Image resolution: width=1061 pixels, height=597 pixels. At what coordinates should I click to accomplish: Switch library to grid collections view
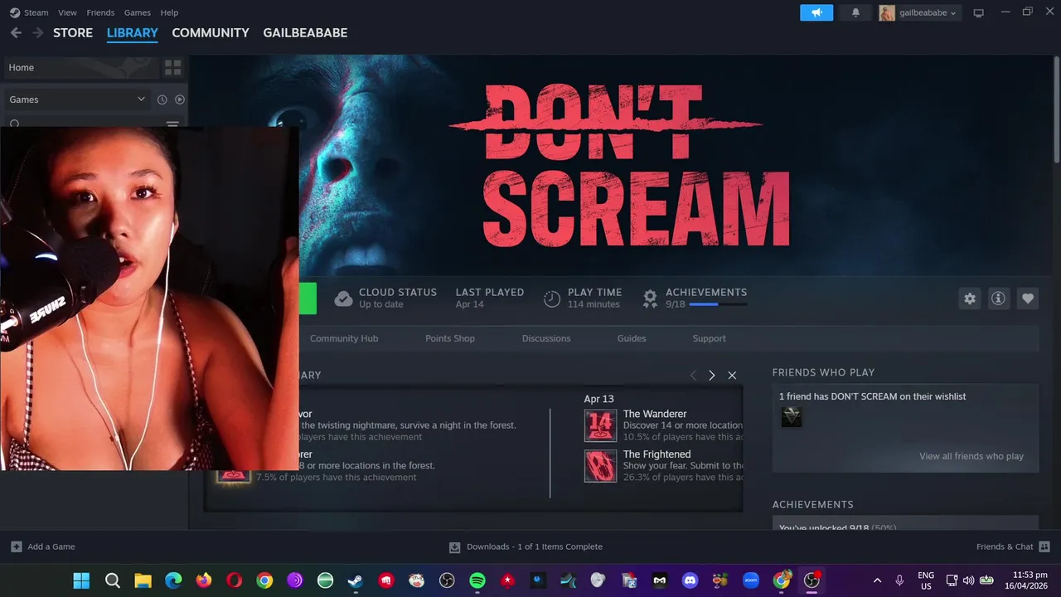click(x=172, y=67)
